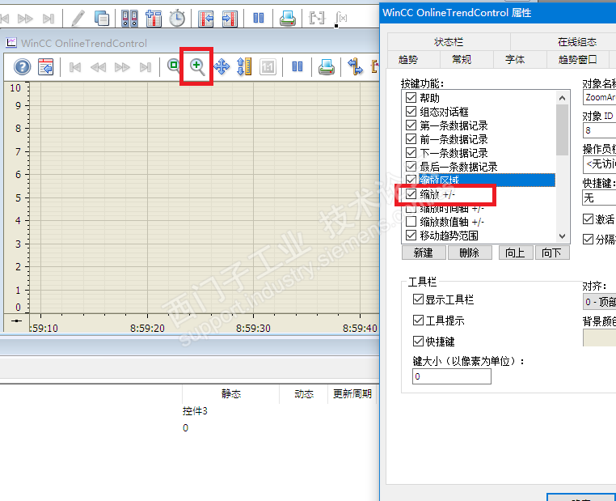Click the 向下 button
This screenshot has width=616, height=501.
(x=552, y=253)
